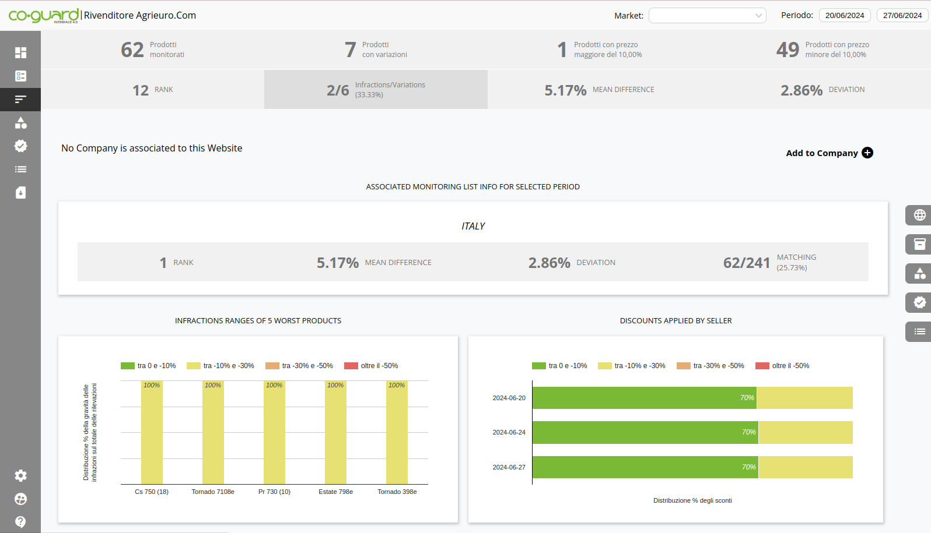Click the green 2024-06-20 discount bar

pyautogui.click(x=644, y=398)
